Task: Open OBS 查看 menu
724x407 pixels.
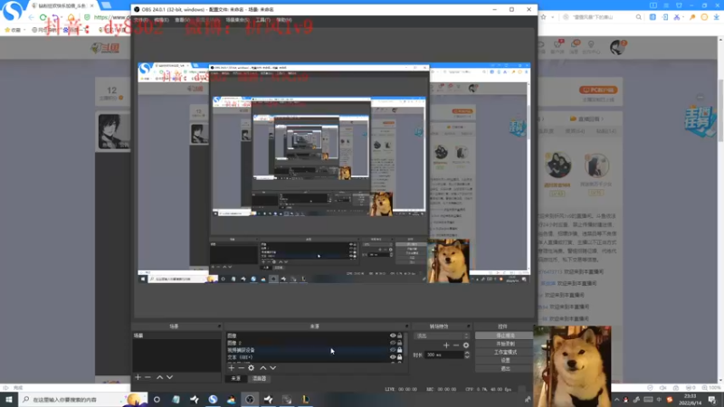Action: coord(182,20)
